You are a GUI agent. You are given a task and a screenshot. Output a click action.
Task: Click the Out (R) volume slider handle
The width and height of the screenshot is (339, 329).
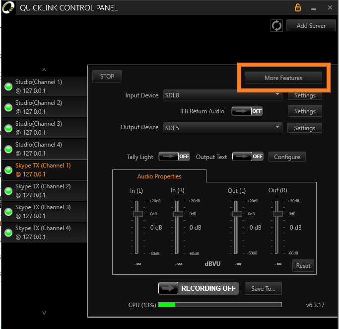[277, 214]
